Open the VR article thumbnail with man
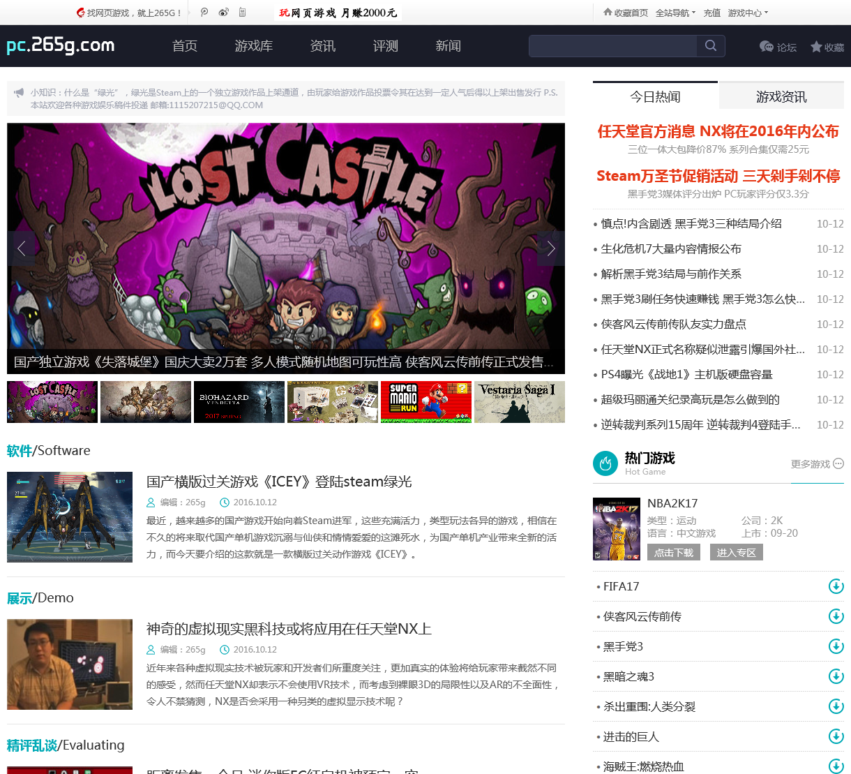This screenshot has width=851, height=774. [x=70, y=664]
